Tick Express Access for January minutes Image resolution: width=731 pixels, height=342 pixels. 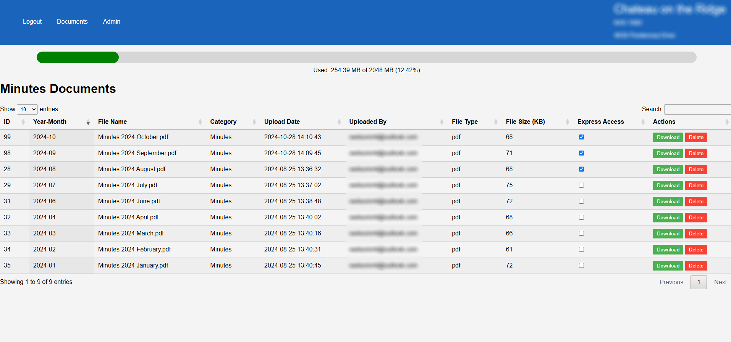(x=581, y=266)
